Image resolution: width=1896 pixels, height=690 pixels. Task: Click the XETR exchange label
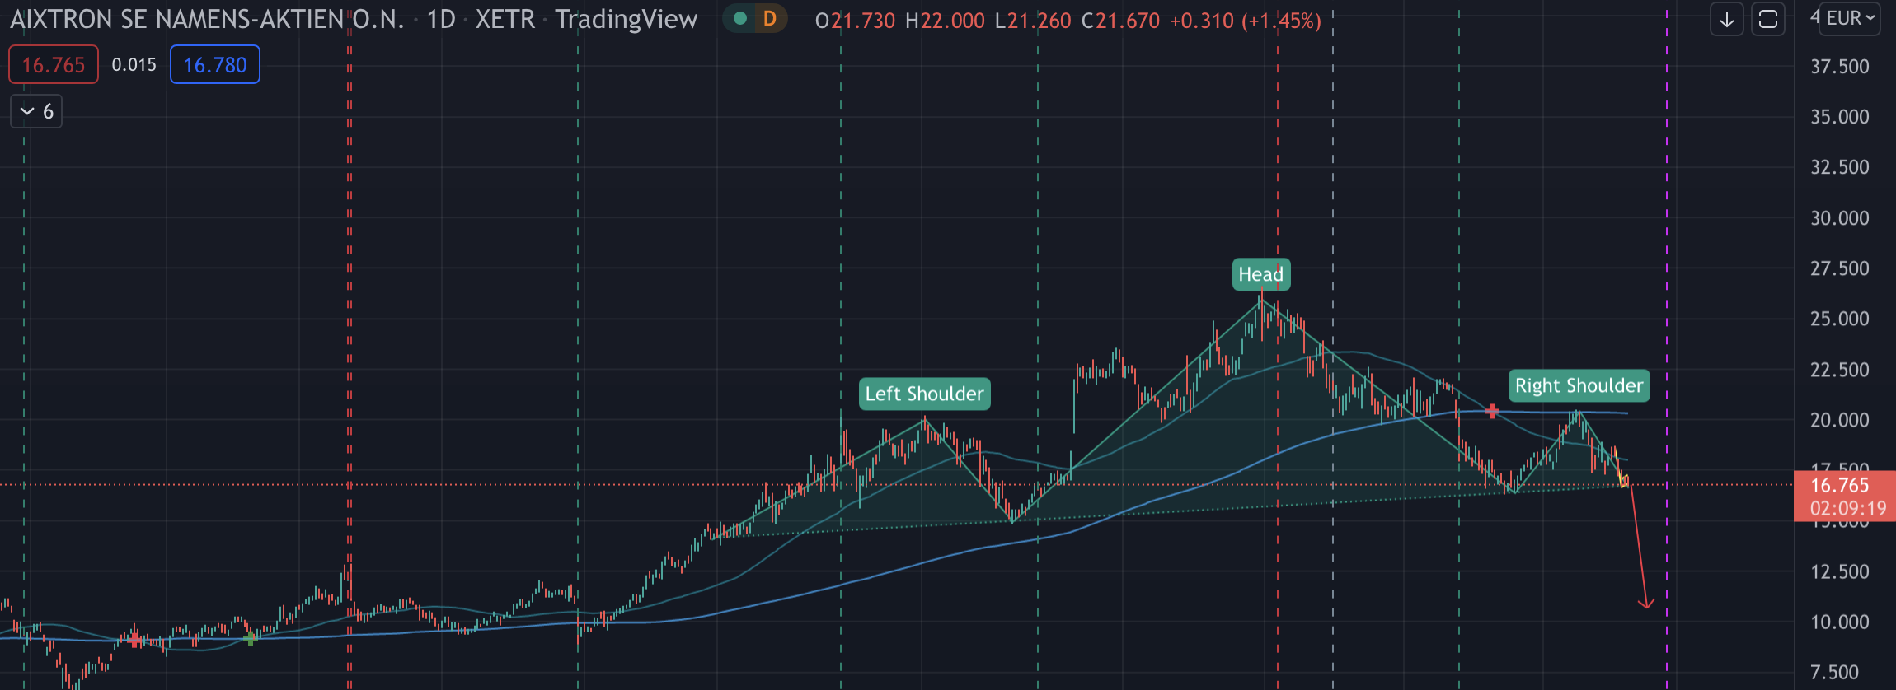[x=505, y=19]
